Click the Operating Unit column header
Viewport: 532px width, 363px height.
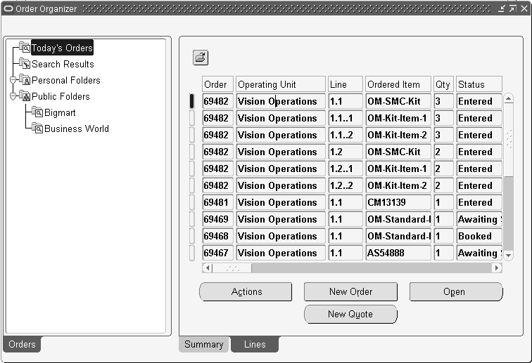pos(281,84)
